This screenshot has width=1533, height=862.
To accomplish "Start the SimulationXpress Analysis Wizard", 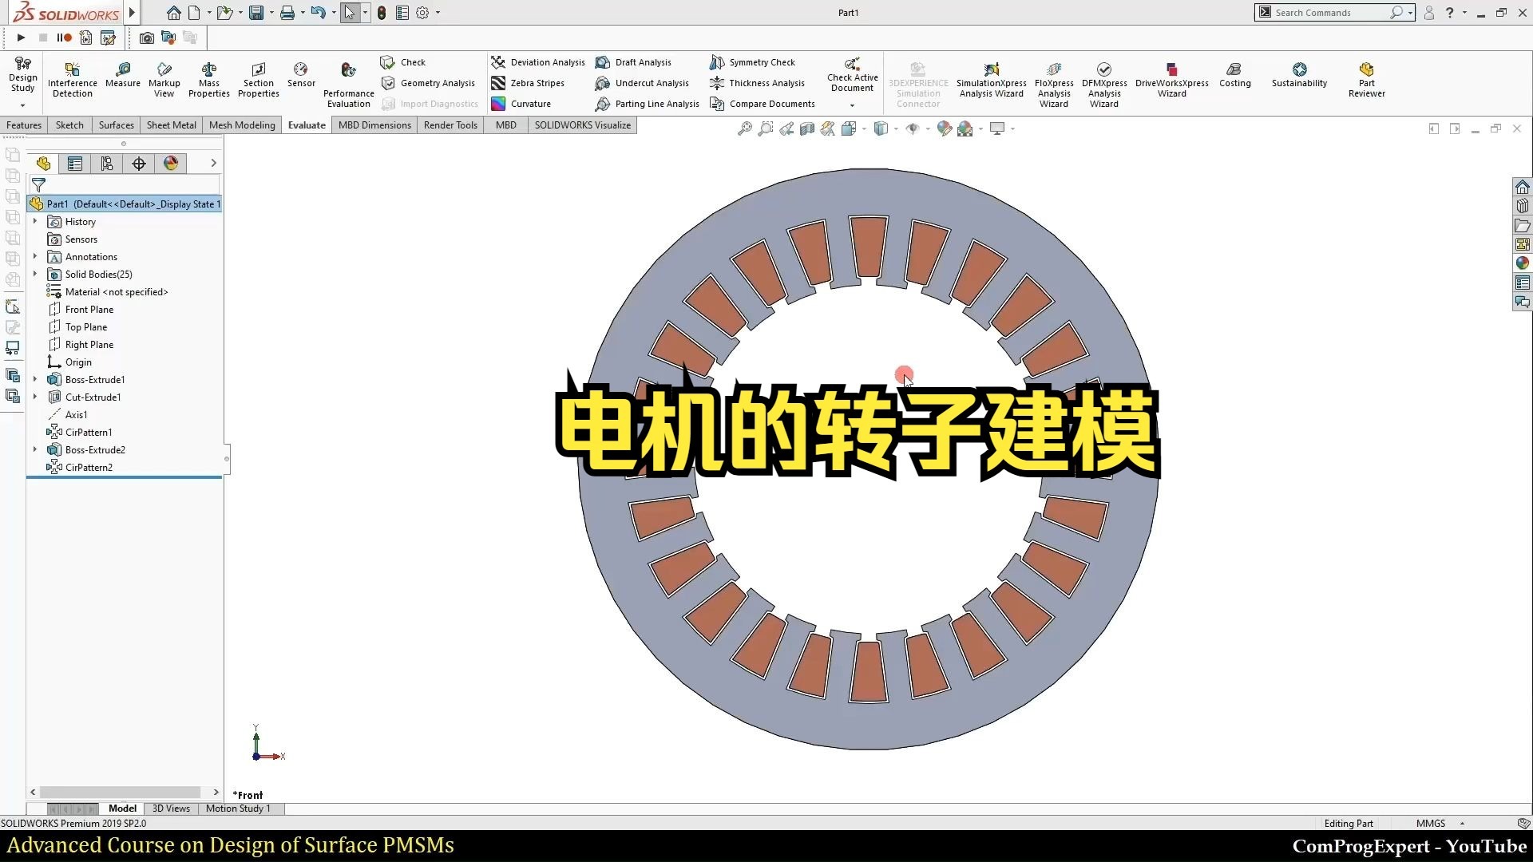I will click(x=990, y=77).
